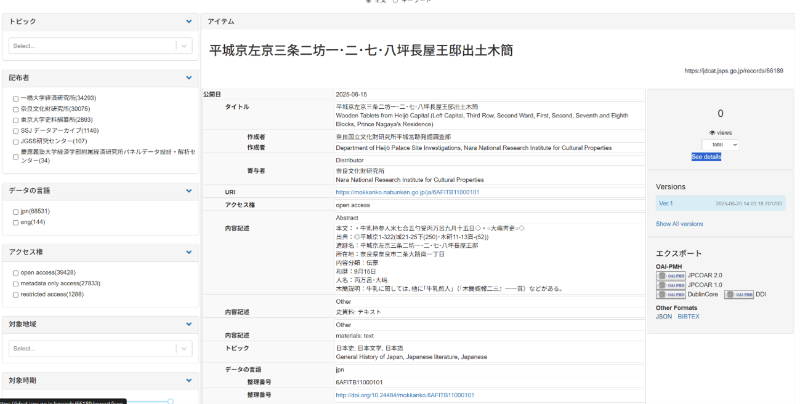The width and height of the screenshot is (800, 404).
Task: Collapse the トピック panel chevron
Action: 189,22
